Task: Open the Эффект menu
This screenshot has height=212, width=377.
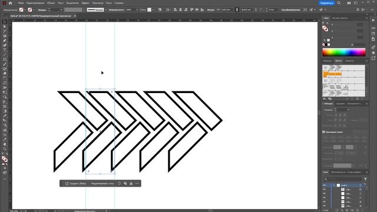Action: (x=85, y=3)
